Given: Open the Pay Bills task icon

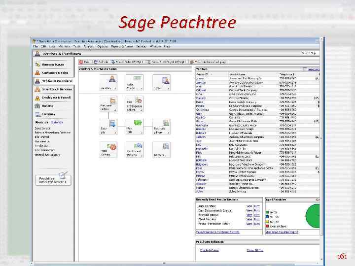Looking at the screenshot, I should 135,127.
